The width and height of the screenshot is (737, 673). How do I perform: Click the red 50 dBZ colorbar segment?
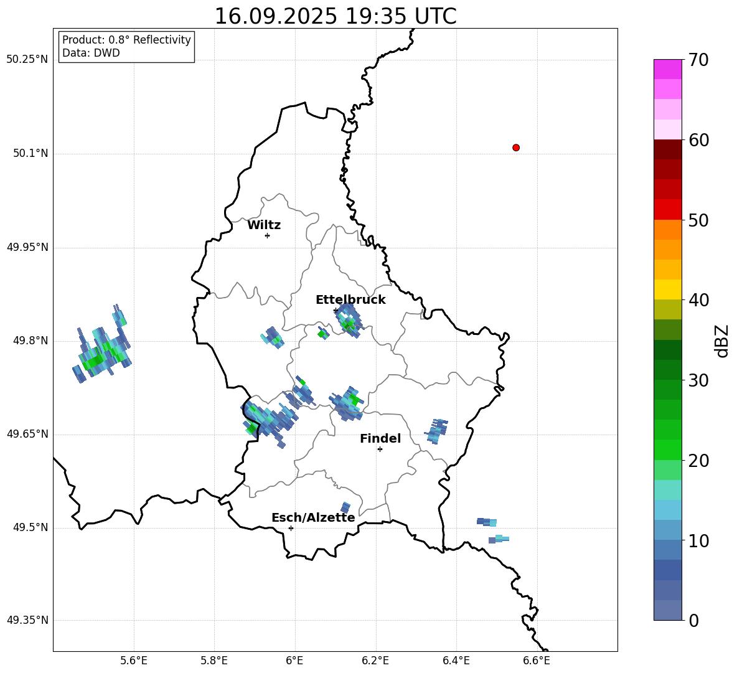[x=667, y=210]
